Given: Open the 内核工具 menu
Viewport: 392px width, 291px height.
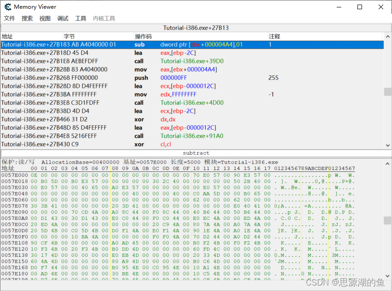Looking at the screenshot, I should point(104,18).
